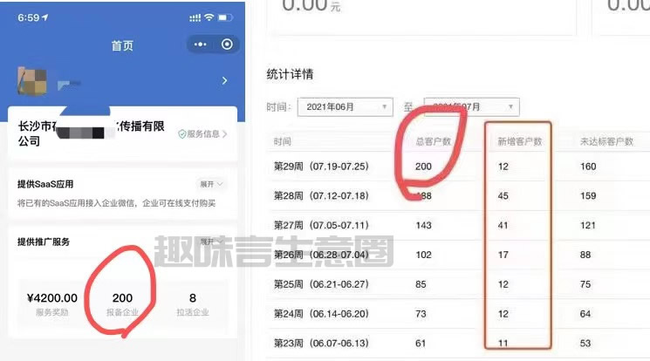The width and height of the screenshot is (650, 361).
Task: Select row 第23周 (06.07-06.13)
Action: click(458, 344)
